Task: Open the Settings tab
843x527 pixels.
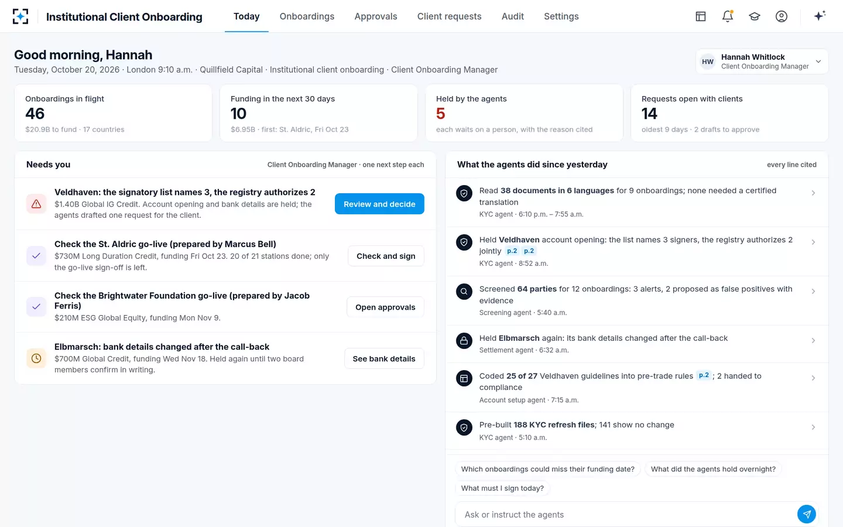Action: [x=561, y=16]
